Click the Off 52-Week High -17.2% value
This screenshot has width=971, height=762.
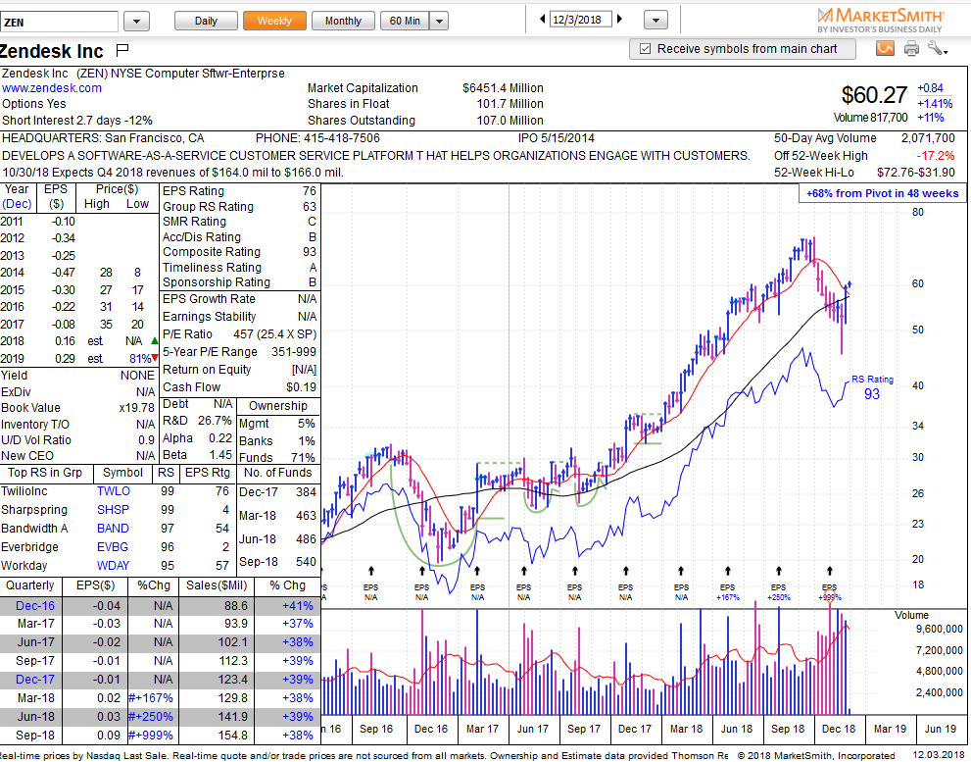[936, 156]
